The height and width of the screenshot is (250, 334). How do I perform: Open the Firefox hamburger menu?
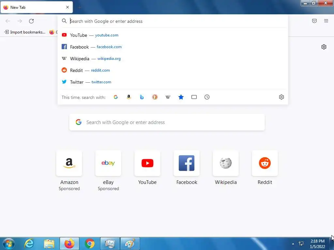[x=326, y=21]
